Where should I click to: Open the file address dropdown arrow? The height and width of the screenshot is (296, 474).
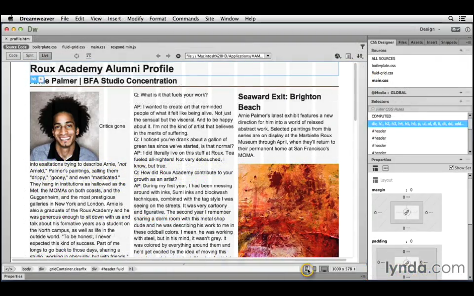pyautogui.click(x=268, y=56)
